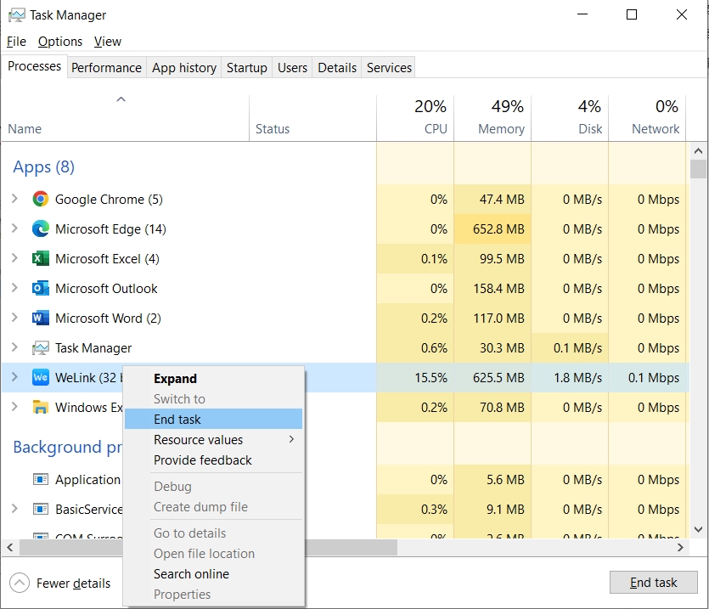Click the 158.4 MB Outlook memory value
The height and width of the screenshot is (609, 709).
(x=498, y=288)
